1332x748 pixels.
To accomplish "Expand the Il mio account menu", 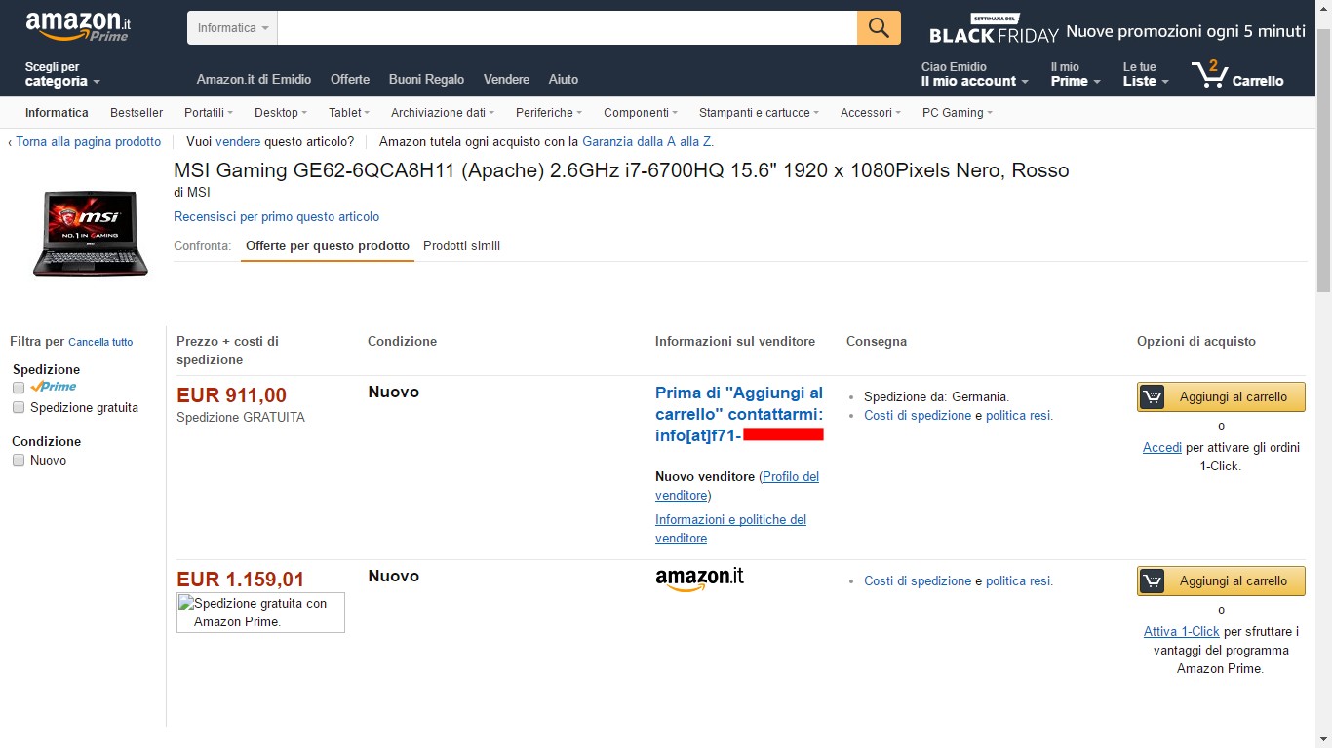I will pyautogui.click(x=974, y=81).
